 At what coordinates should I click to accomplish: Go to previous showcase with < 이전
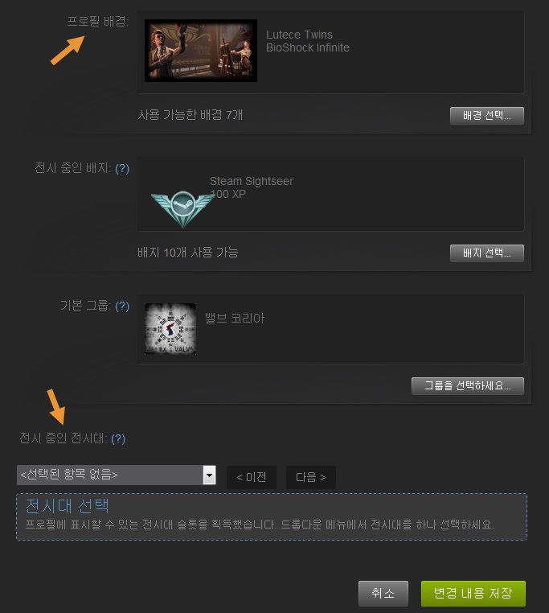[252, 477]
